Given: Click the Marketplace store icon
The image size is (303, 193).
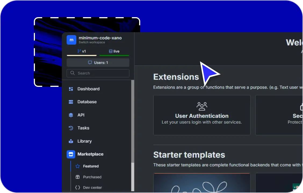Looking at the screenshot, I should pos(71,154).
